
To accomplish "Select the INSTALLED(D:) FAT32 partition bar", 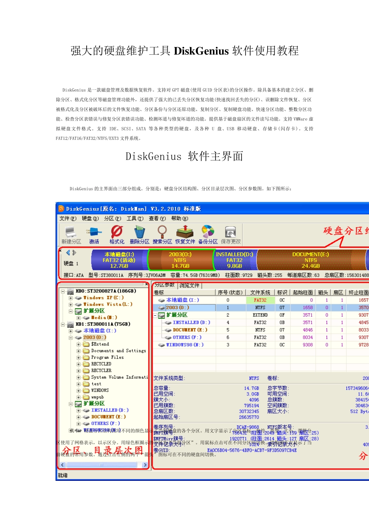I will 235,260.
